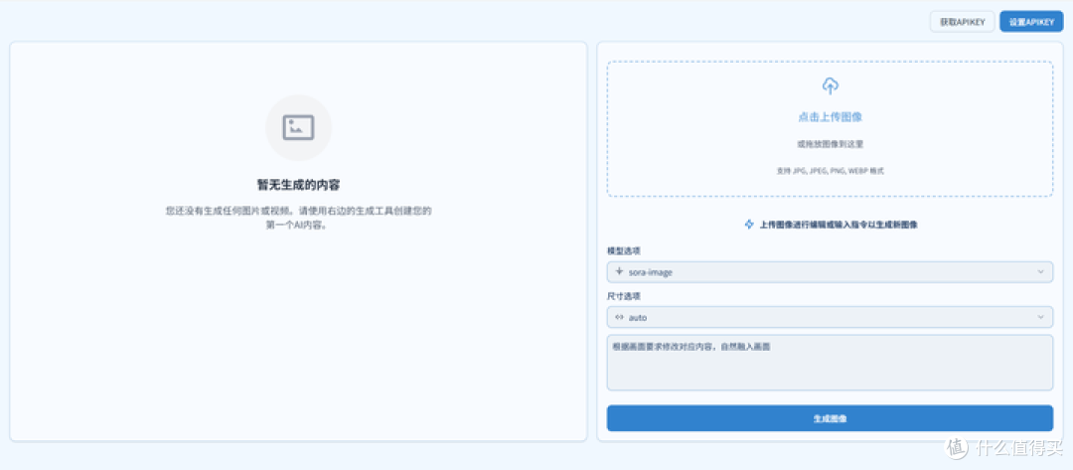Click the image placeholder icon
Viewport: 1073px width, 470px height.
[x=298, y=128]
